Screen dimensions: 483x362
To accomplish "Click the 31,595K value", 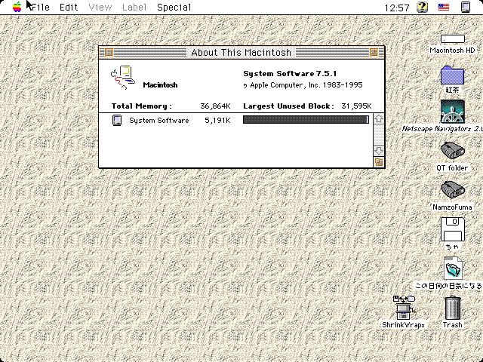I will click(356, 106).
